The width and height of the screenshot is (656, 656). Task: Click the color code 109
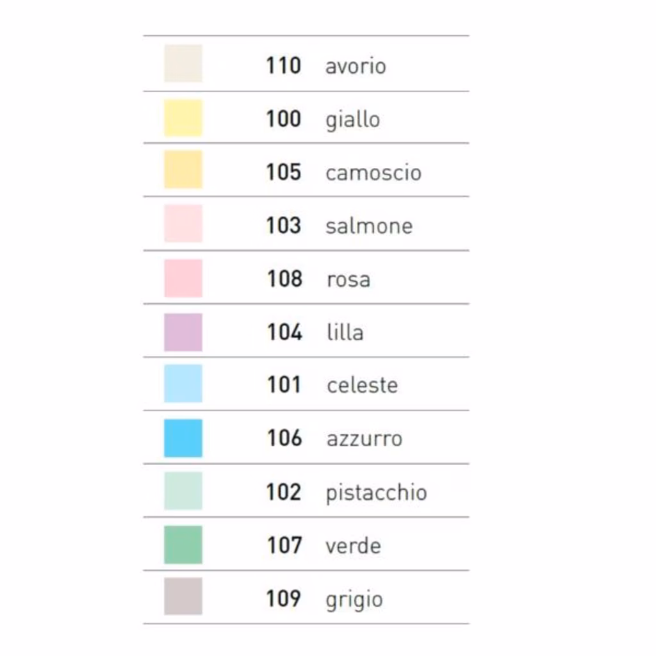284,598
